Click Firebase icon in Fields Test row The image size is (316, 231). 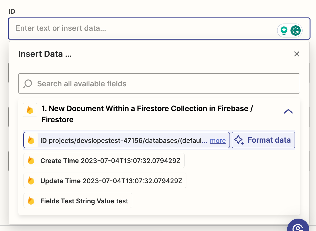point(31,201)
